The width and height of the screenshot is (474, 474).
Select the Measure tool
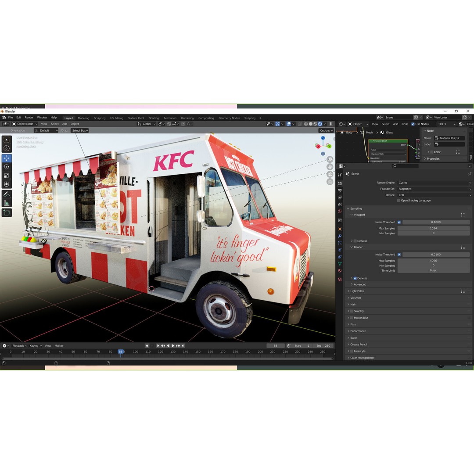(7, 203)
